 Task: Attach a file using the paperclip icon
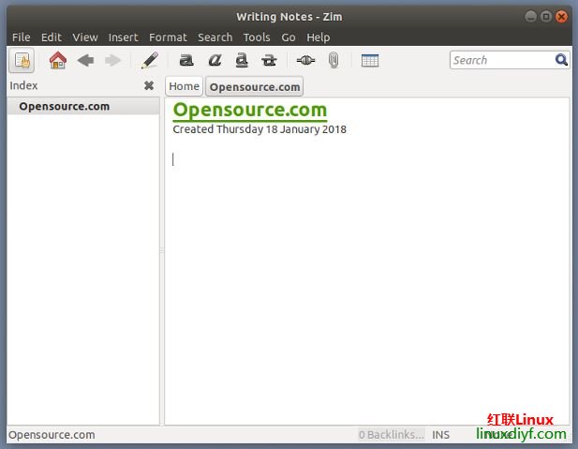333,61
